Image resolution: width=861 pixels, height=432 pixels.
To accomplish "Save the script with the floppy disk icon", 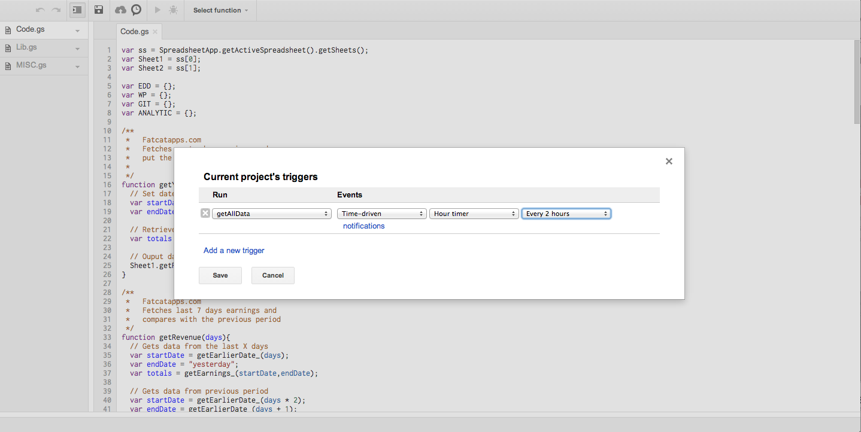I will tap(99, 10).
